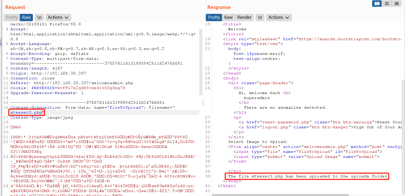Switch to top-bottom stacked layout icon
The height and width of the screenshot is (196, 405).
pos(387,4)
